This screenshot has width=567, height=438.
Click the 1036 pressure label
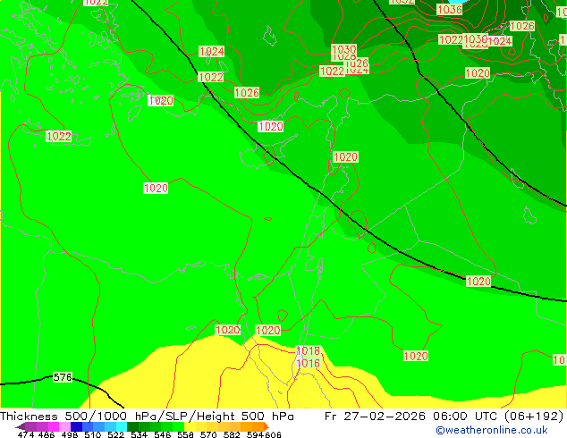pos(450,10)
